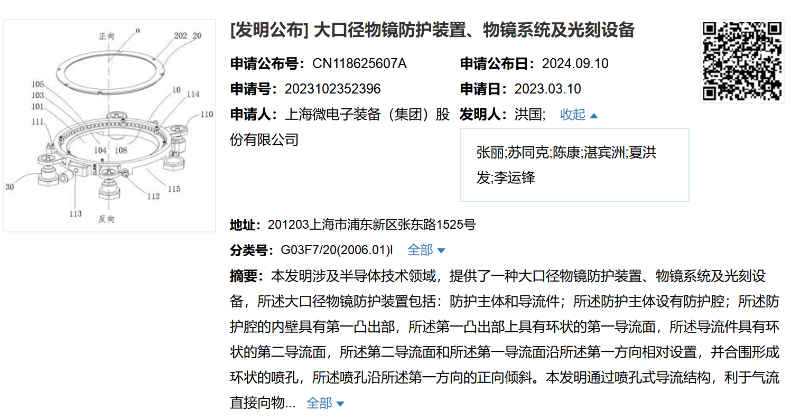This screenshot has width=791, height=420.
Task: Select application number 2023102352396
Action: point(333,89)
